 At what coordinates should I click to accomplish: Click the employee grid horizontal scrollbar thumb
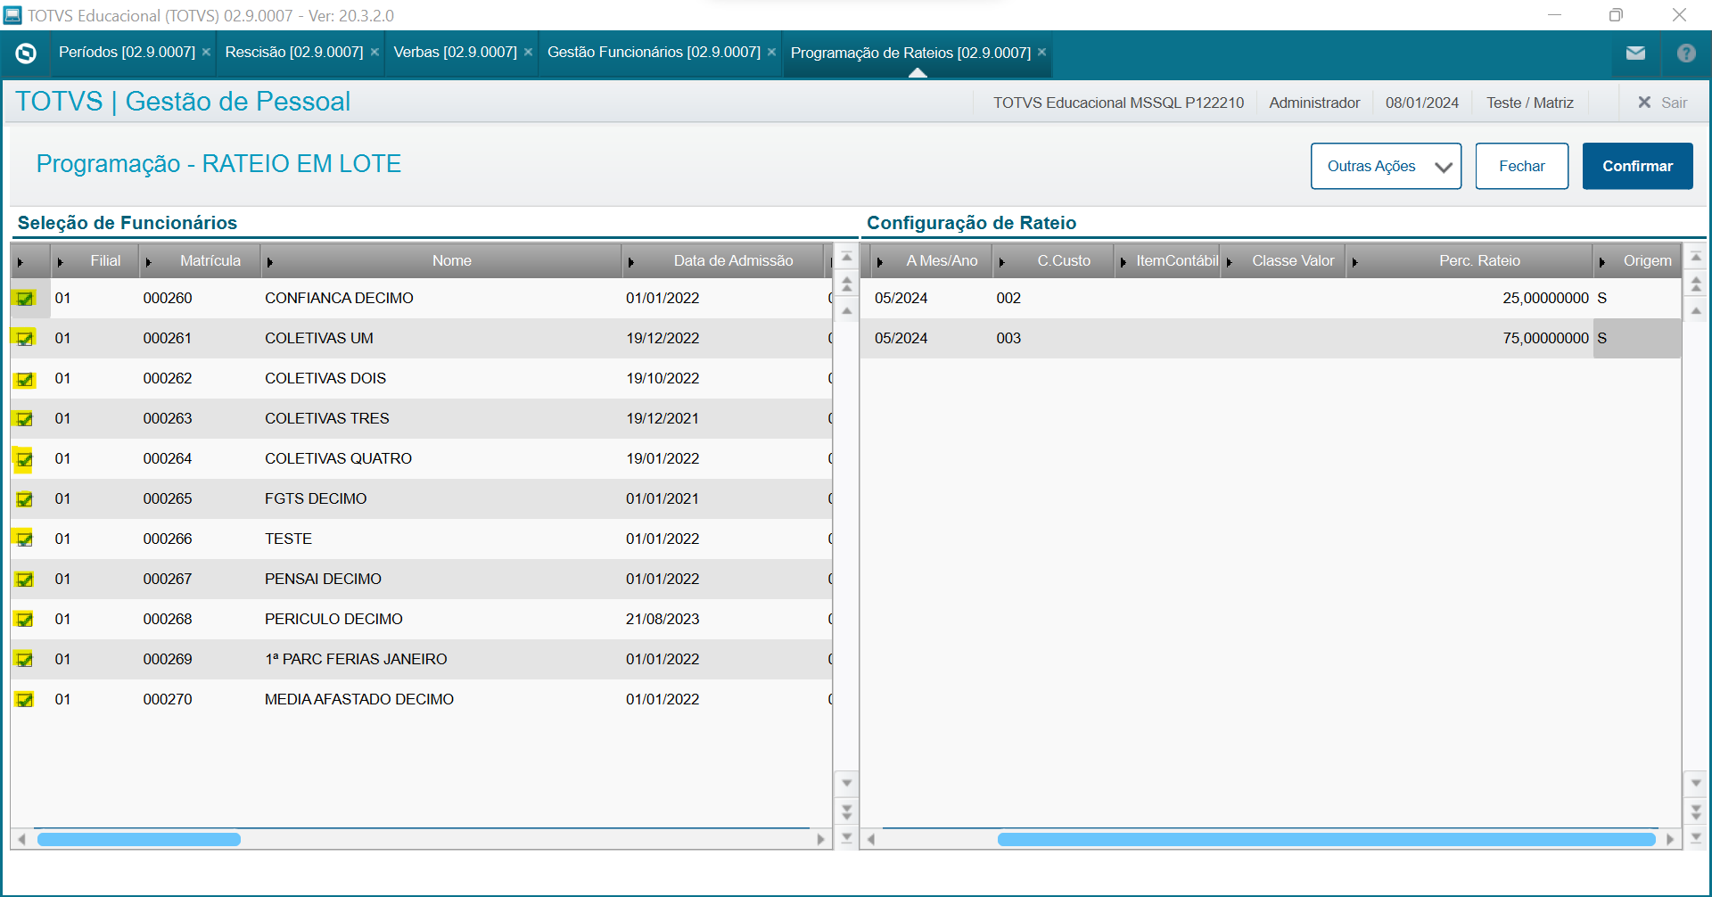(139, 839)
